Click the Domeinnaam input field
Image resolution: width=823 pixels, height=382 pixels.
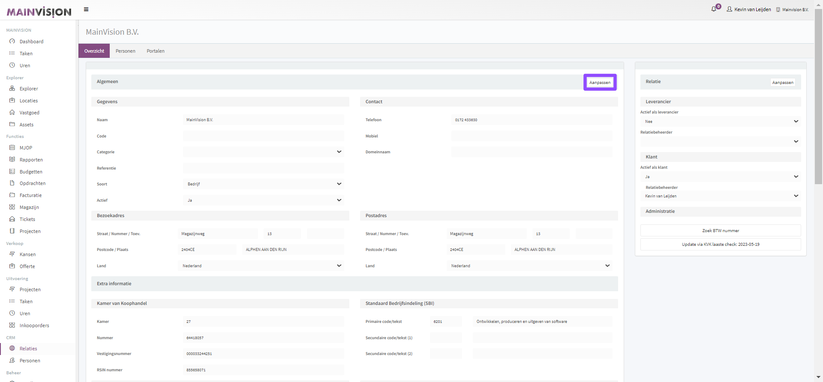(532, 152)
